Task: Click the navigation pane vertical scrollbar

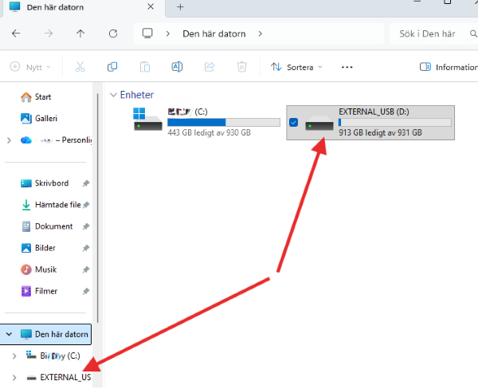Action: click(x=97, y=208)
